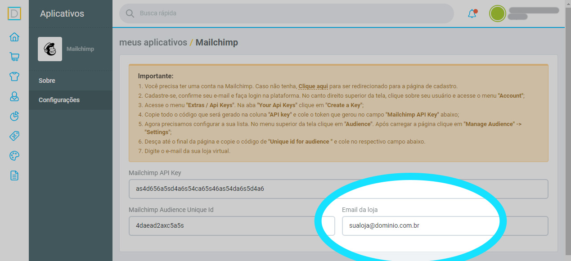Click the Mailchimp API Key label
Viewport: 571px width, 261px height.
155,173
